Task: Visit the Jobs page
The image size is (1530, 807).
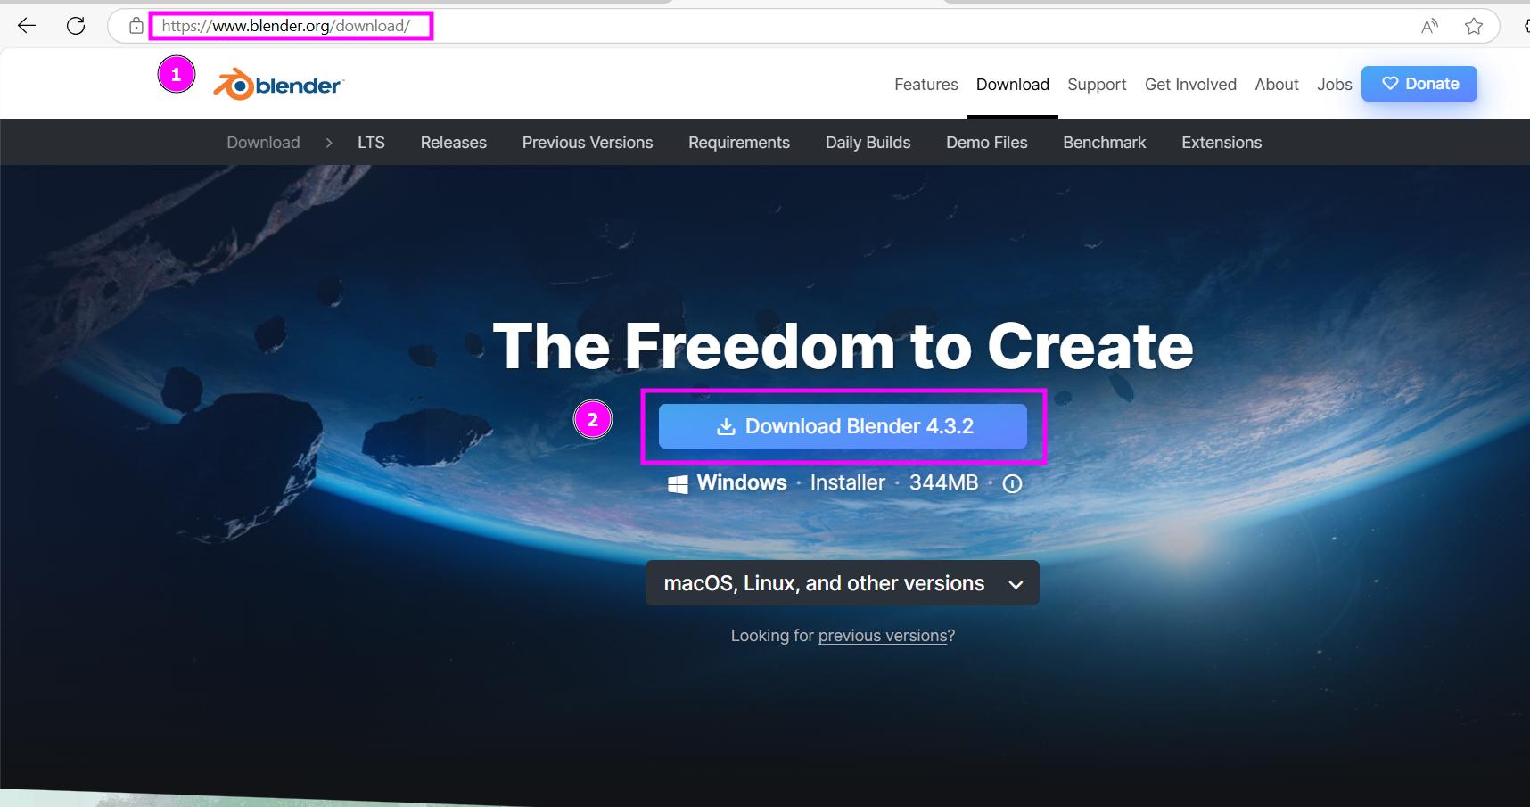Action: 1334,84
